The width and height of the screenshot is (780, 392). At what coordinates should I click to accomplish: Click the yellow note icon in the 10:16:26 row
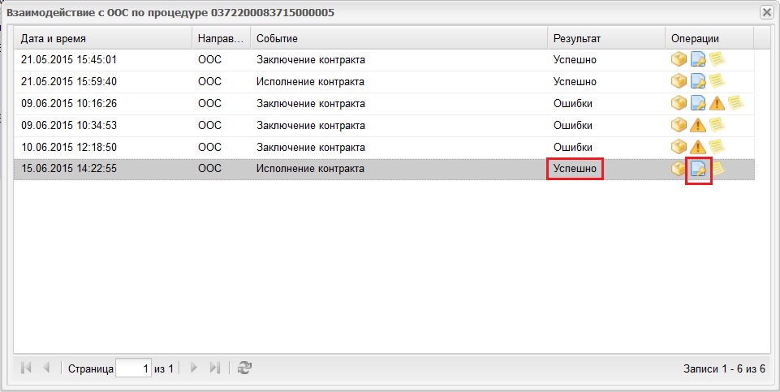click(x=735, y=103)
